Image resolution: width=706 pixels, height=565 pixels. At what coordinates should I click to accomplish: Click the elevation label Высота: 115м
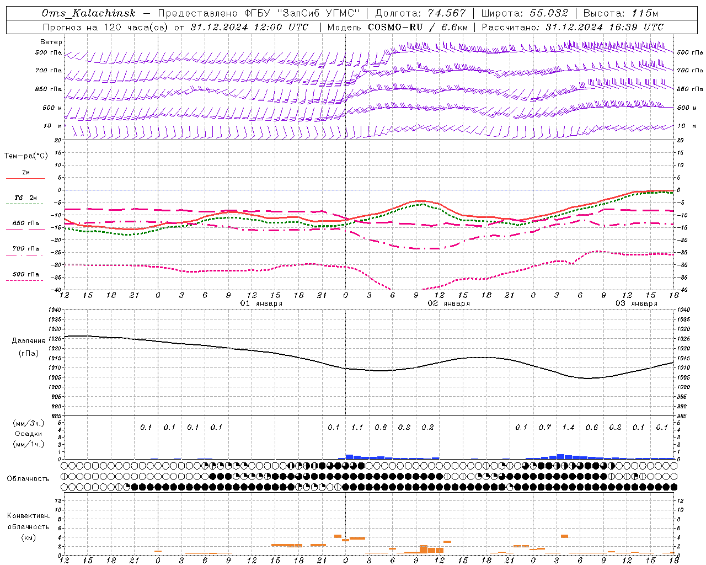(x=621, y=13)
